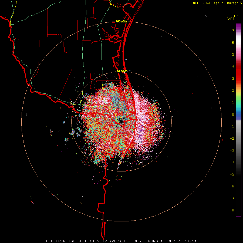Viewport: 243px width, 243px height.
Task: Pick the 4 dB scale label
Action: click(x=233, y=66)
